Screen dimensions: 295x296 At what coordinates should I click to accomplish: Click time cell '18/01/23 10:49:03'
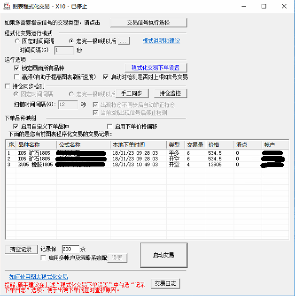click(x=135, y=165)
